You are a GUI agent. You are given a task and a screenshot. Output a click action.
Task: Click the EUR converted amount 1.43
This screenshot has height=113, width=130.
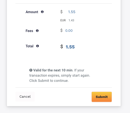point(71,20)
